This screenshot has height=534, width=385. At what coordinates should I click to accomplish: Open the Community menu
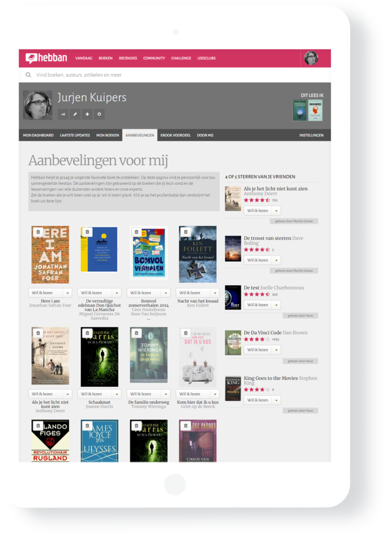154,58
